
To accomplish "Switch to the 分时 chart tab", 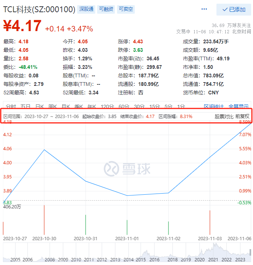I will tap(11, 107).
